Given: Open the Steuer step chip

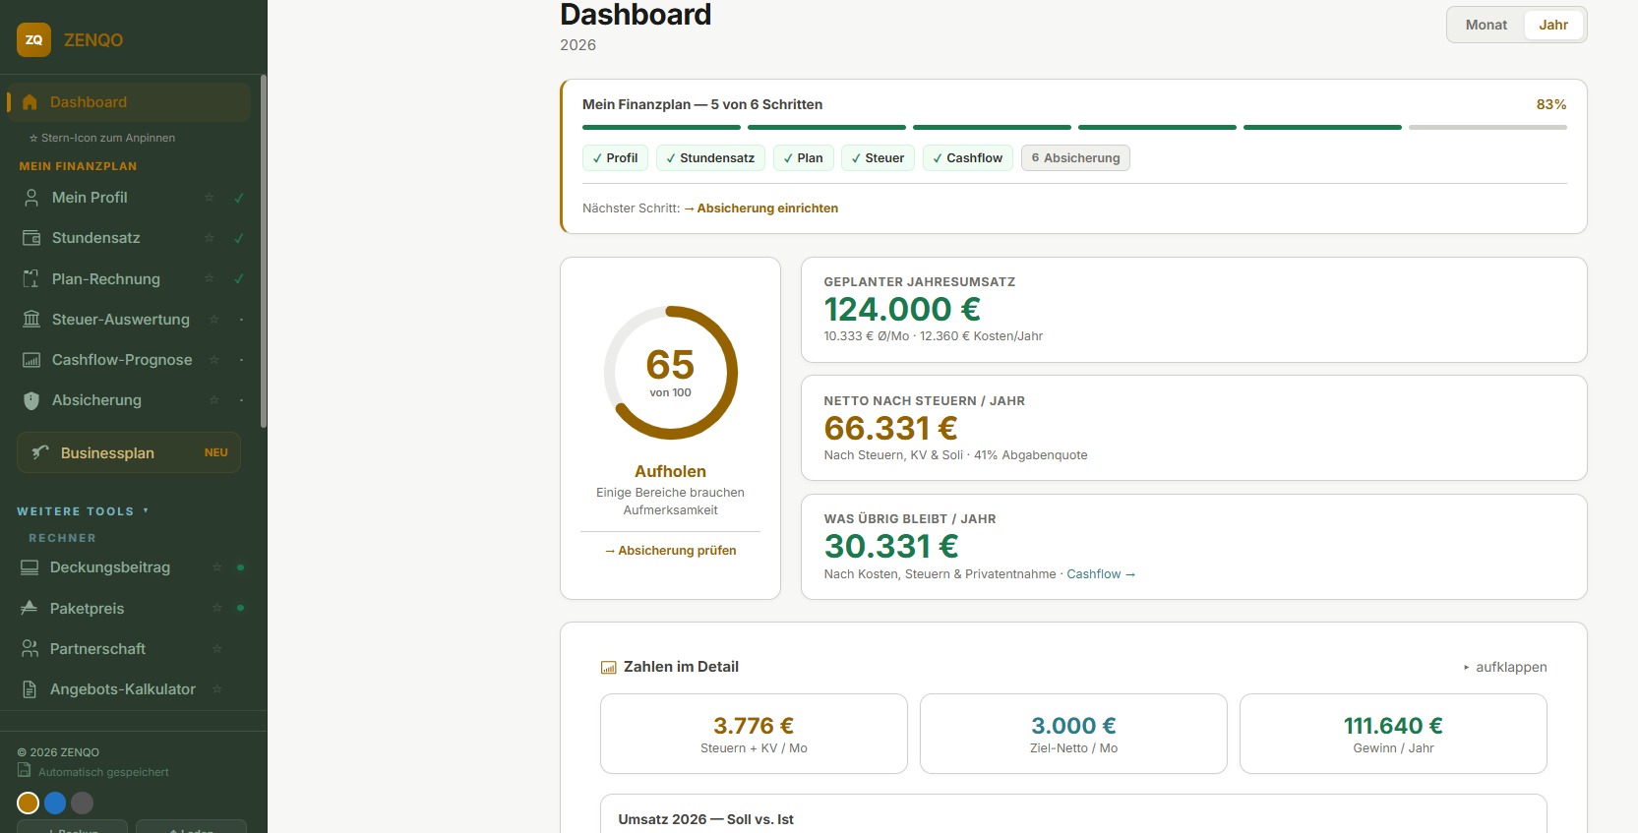Looking at the screenshot, I should click(x=878, y=158).
